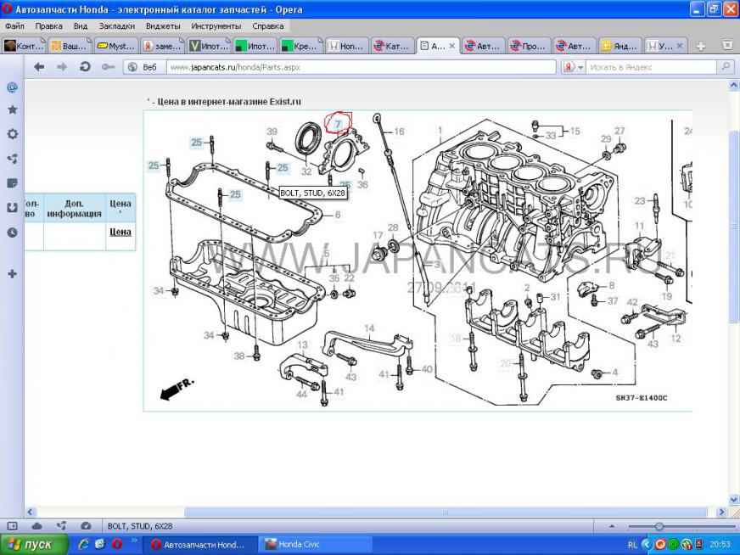Open the Справка menu
The width and height of the screenshot is (740, 555).
point(268,26)
